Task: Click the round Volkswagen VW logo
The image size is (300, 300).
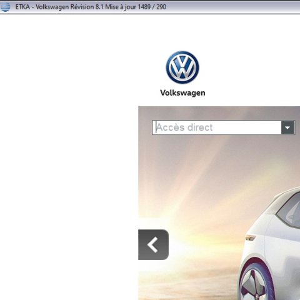Action: pyautogui.click(x=182, y=67)
